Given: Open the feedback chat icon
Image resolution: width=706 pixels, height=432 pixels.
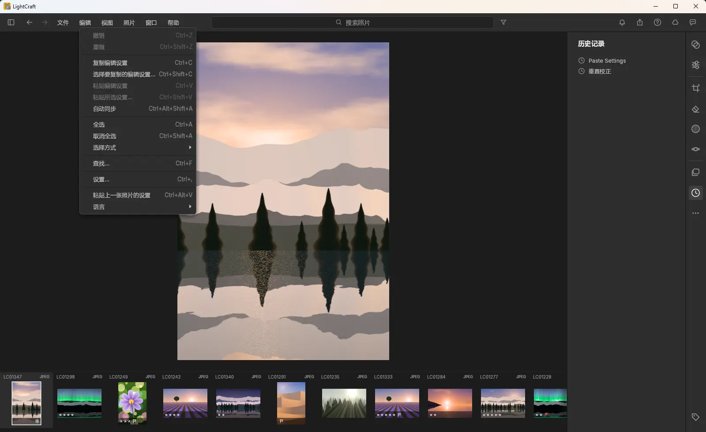Looking at the screenshot, I should 693,23.
